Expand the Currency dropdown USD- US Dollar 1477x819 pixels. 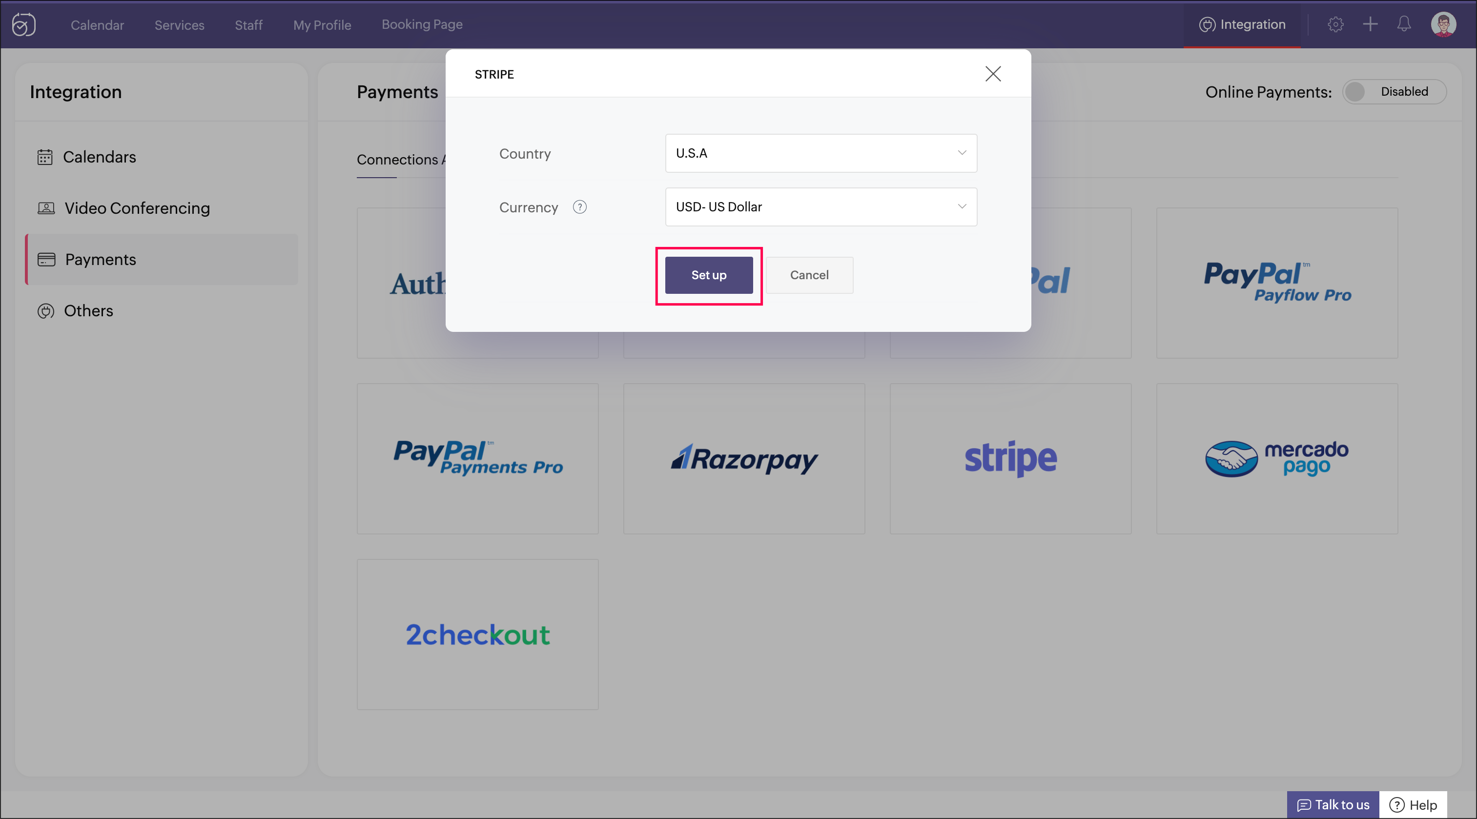pos(821,207)
